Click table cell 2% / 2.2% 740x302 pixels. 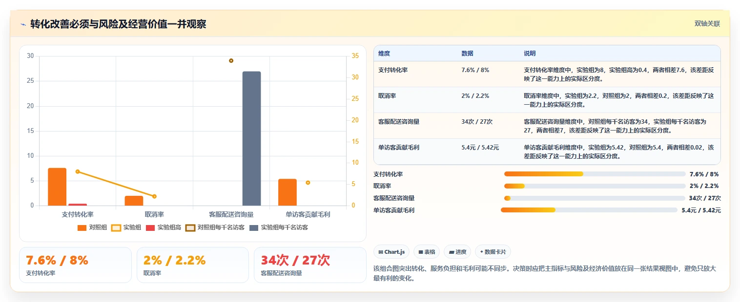pyautogui.click(x=475, y=95)
